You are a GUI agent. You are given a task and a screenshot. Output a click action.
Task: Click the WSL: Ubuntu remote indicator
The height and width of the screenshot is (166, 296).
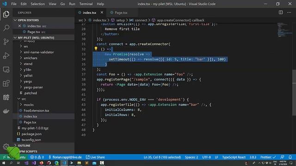click(x=14, y=157)
